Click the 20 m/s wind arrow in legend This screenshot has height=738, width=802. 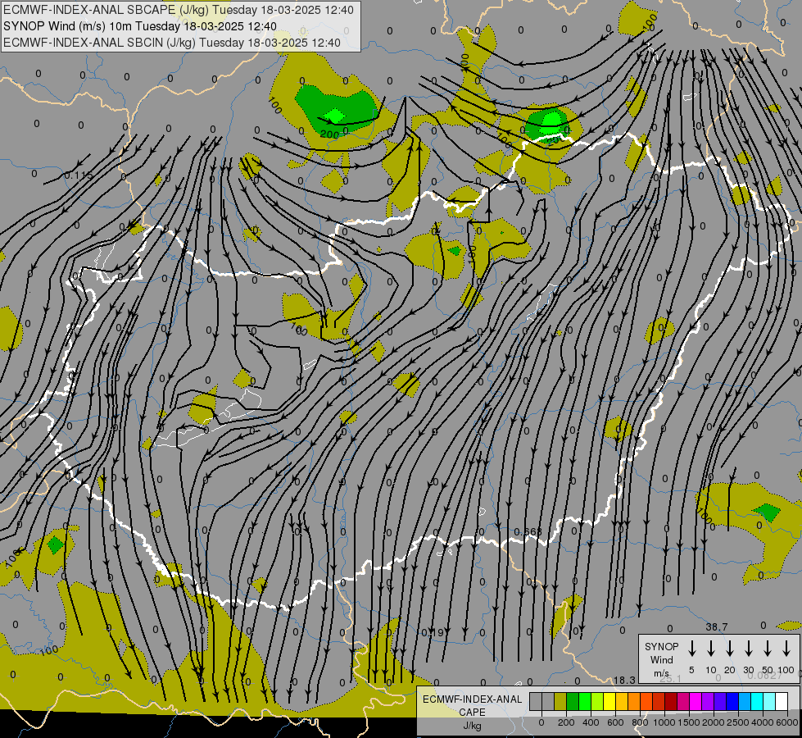(729, 649)
